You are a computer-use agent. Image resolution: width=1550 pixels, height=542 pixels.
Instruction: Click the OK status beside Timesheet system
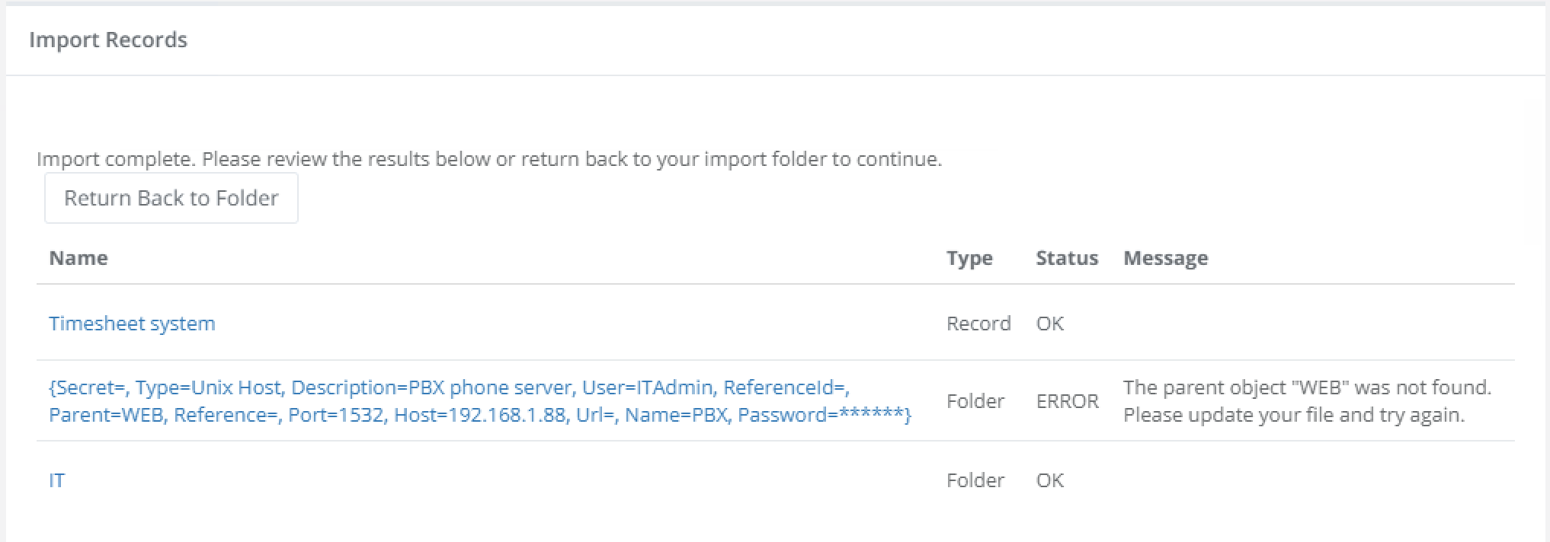pyautogui.click(x=1051, y=323)
